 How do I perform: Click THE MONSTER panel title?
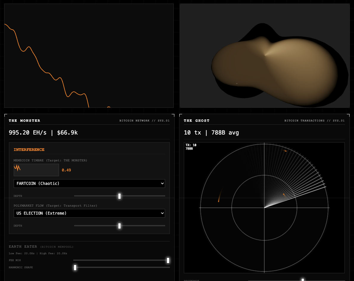(x=24, y=121)
